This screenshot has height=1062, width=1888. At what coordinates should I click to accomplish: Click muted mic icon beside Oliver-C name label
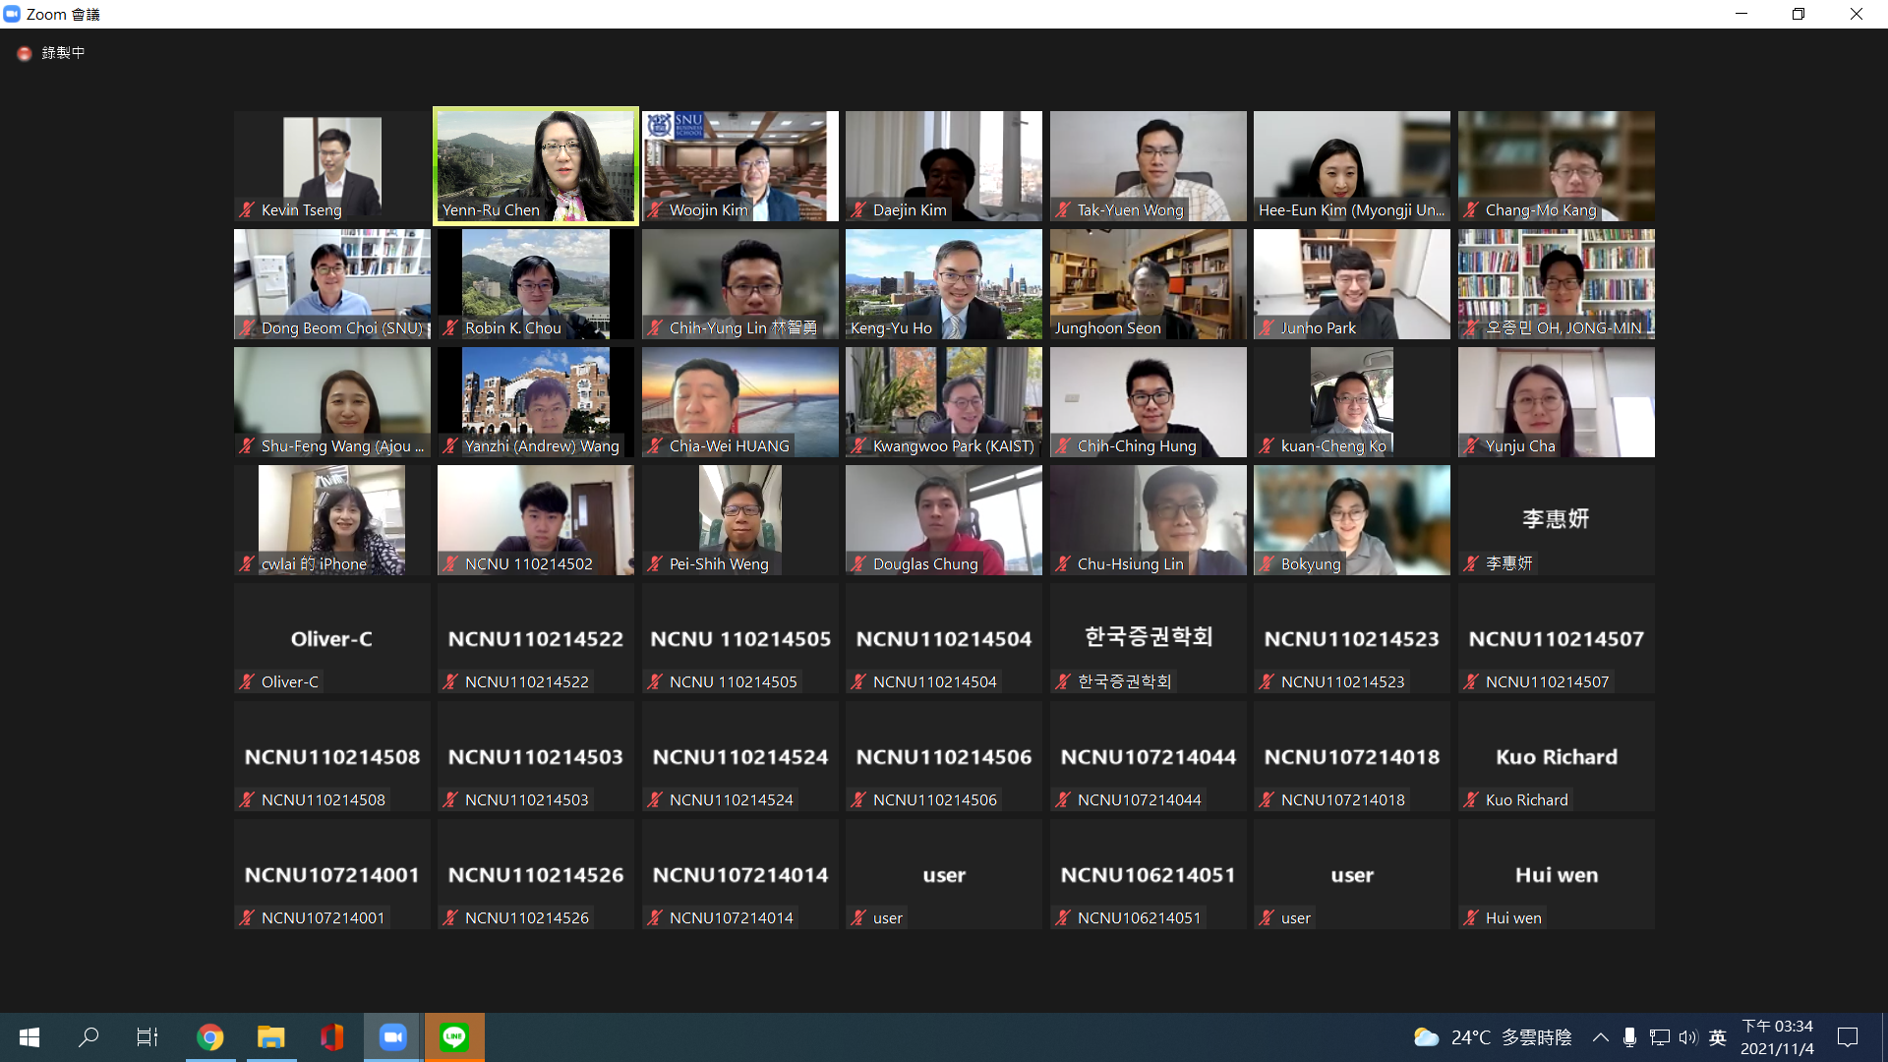(x=248, y=681)
